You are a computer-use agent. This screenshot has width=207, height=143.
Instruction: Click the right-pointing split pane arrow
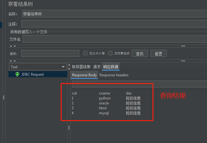(x=69, y=69)
